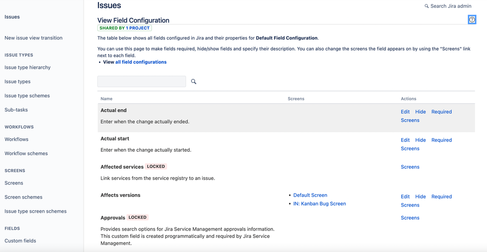Viewport: 487px width, 252px height.
Task: Click the field search magnifier icon
Action: pyautogui.click(x=194, y=82)
